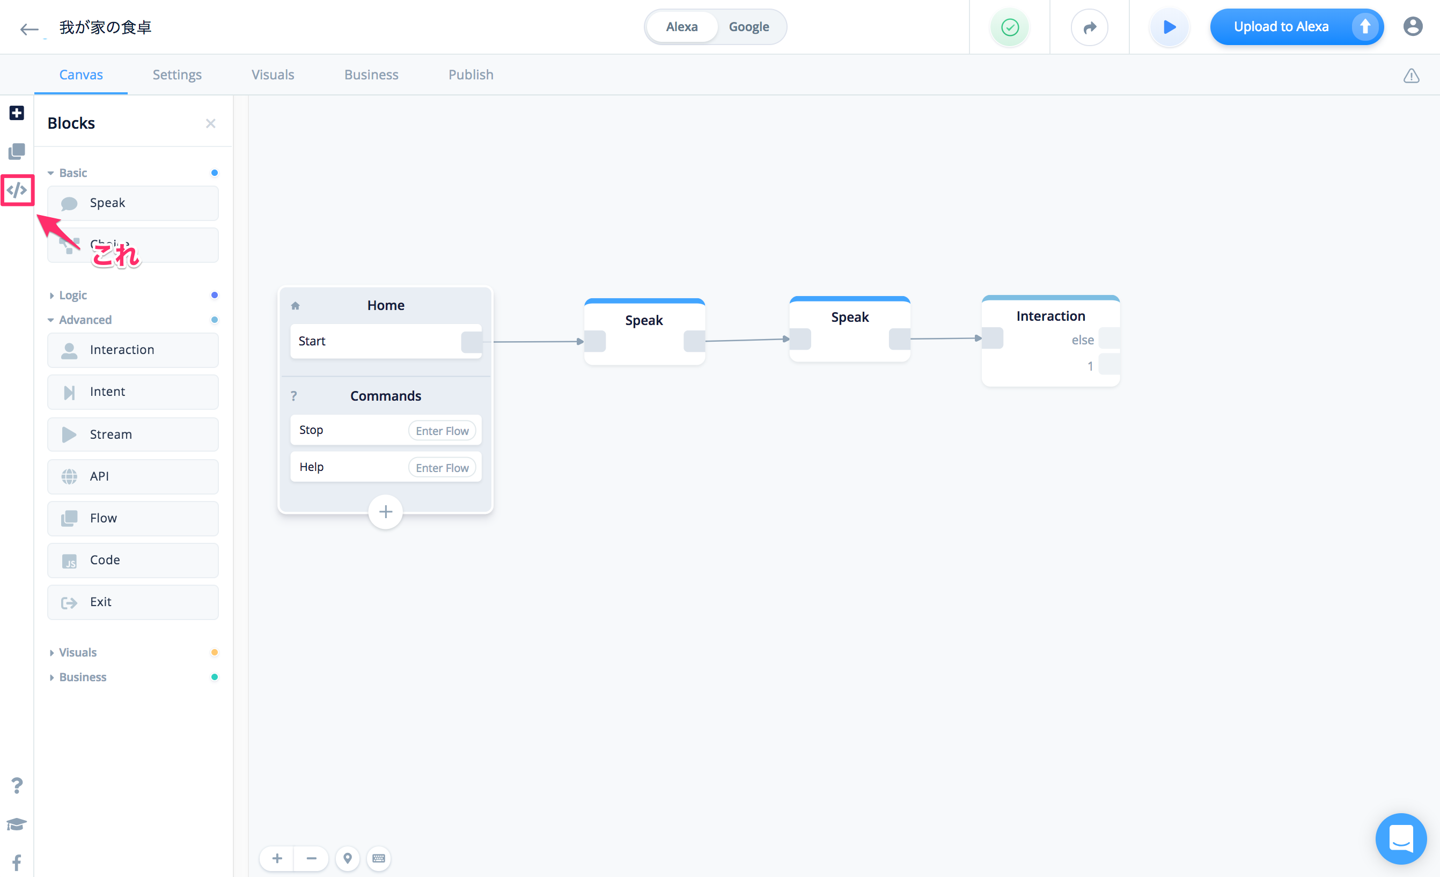Switch to the Settings tab
Screen dimensions: 1440x877
click(177, 75)
